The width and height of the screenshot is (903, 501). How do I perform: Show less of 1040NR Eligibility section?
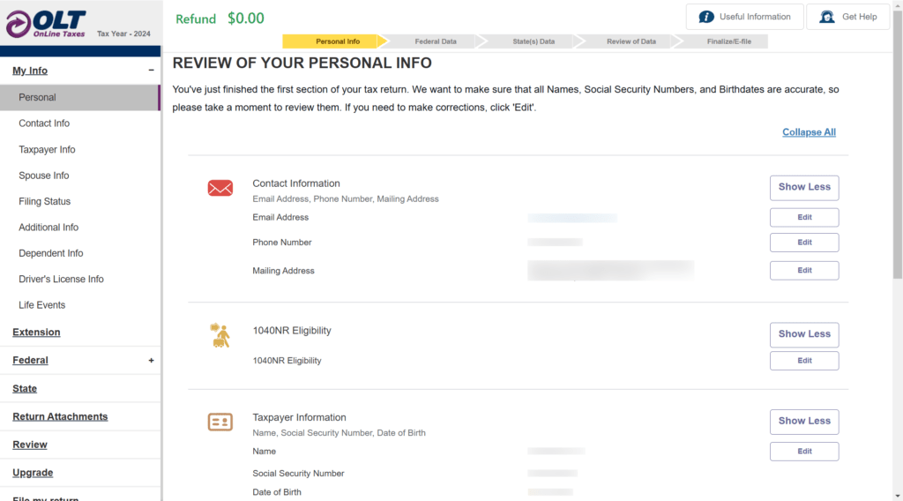(x=803, y=334)
